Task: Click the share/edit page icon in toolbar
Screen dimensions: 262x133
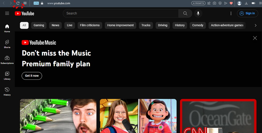Action: (x=209, y=3)
